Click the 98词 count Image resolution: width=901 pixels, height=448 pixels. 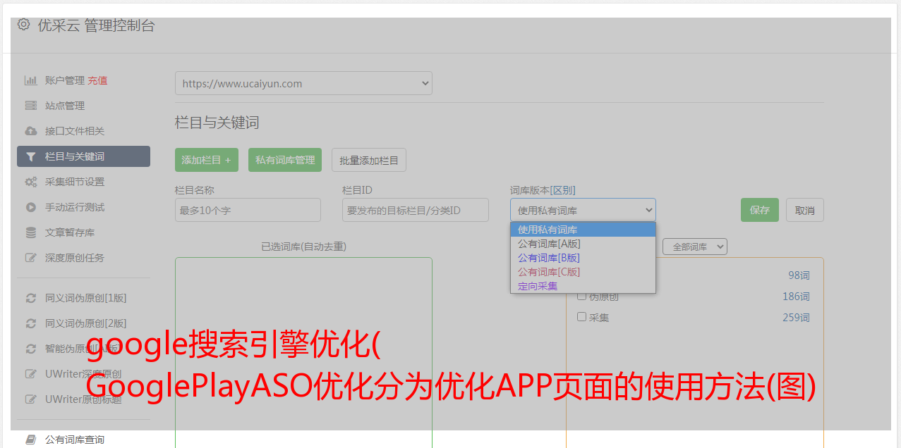click(x=799, y=275)
